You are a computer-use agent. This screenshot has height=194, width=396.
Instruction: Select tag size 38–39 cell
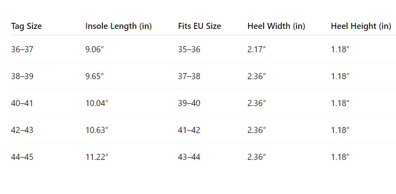coord(22,76)
